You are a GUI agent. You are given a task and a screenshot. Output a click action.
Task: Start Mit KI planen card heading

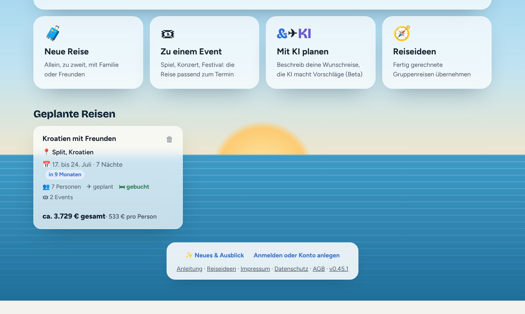click(x=303, y=52)
